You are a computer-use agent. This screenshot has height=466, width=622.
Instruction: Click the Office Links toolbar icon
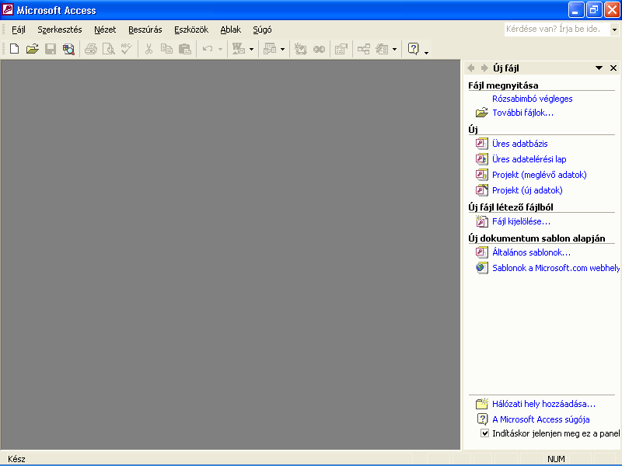[239, 49]
